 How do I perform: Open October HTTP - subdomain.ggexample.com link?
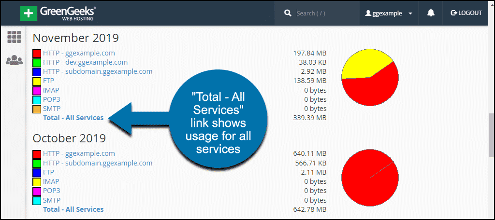pos(98,163)
